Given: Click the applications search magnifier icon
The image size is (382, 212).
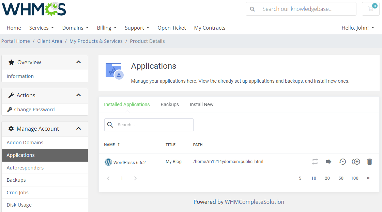Looking at the screenshot, I should [x=110, y=125].
